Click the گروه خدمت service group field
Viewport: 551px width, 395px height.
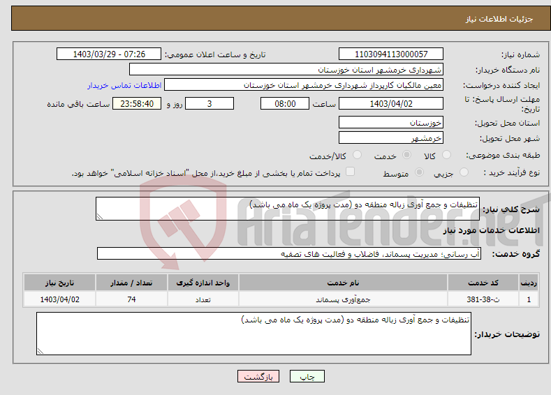tap(289, 253)
